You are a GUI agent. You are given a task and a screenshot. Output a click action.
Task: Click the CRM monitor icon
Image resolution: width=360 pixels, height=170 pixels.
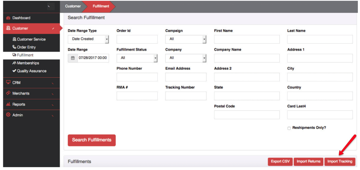pos(8,82)
